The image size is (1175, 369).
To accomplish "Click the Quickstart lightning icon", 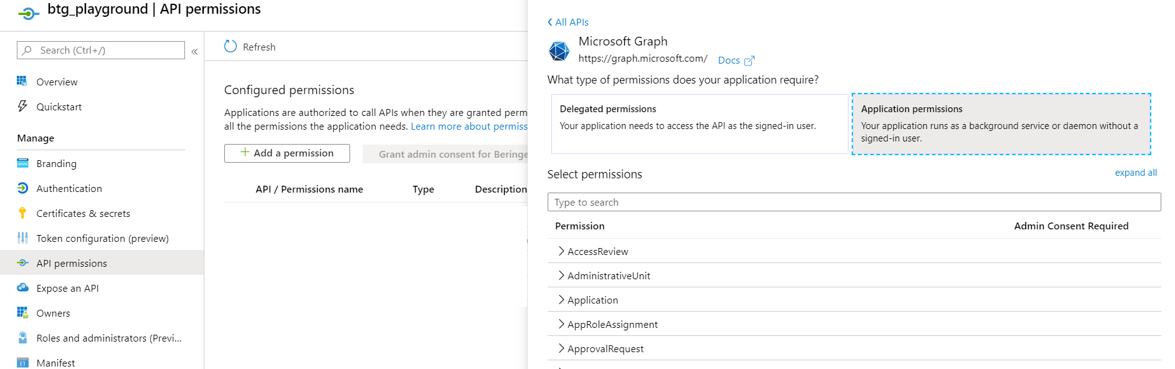I will [x=22, y=106].
